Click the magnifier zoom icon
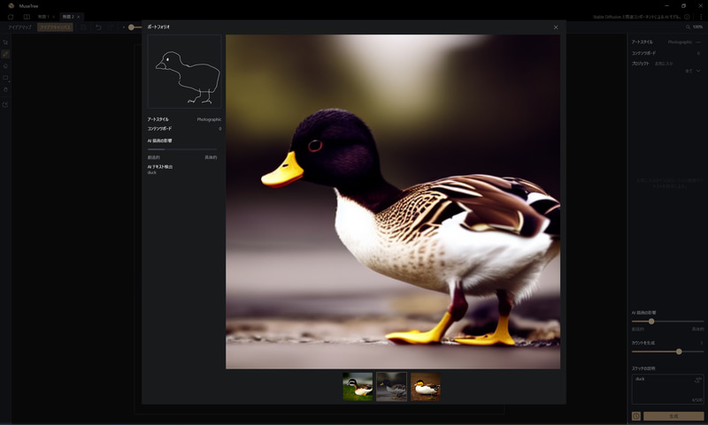 coord(688,27)
